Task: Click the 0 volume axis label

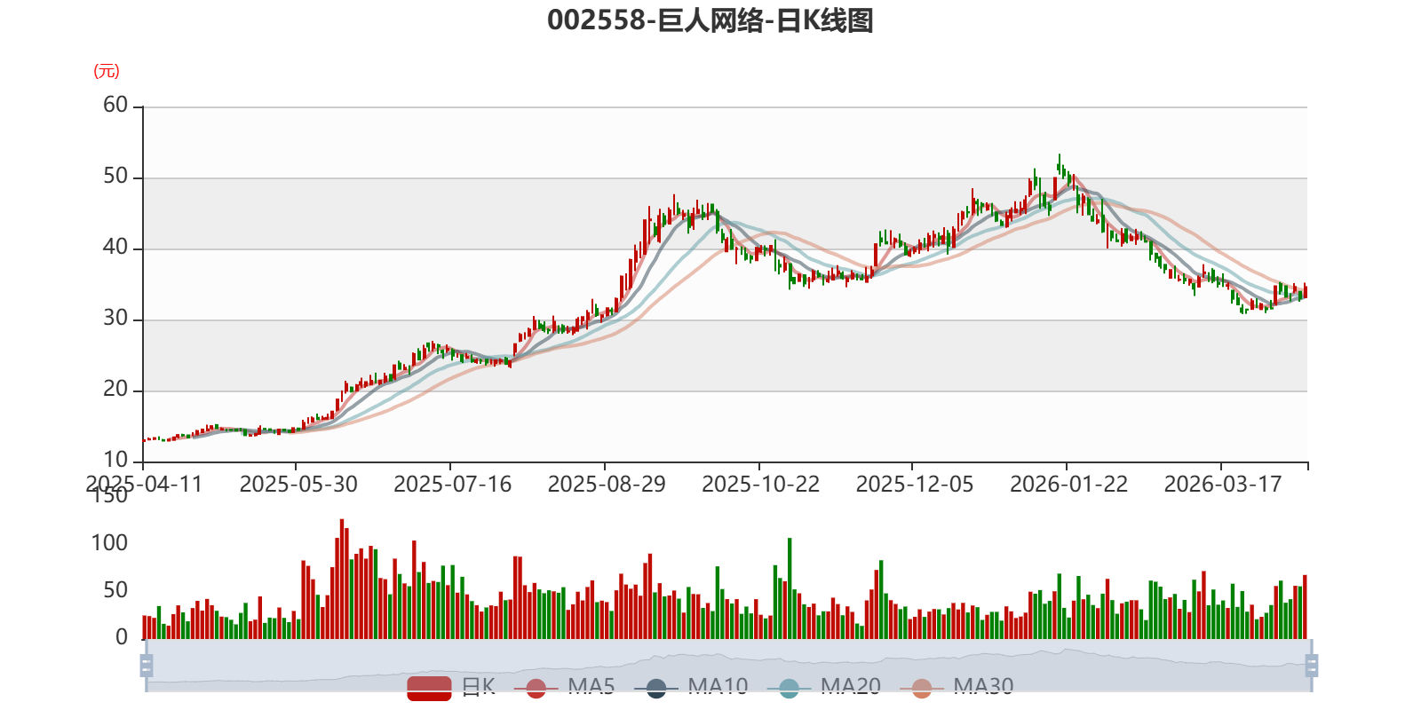Action: coord(122,637)
